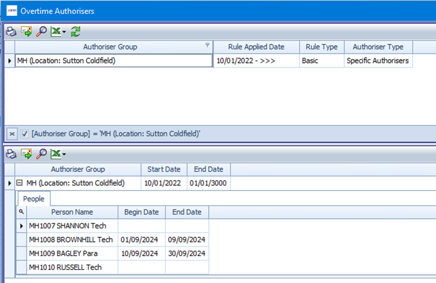Click the Authoriser Group column filter funnel icon
436x283 pixels.
click(207, 46)
